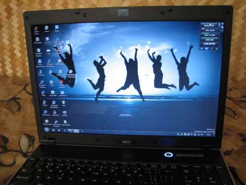Open the Windows Start menu orb
The width and height of the screenshot is (246, 185).
pos(47,130)
